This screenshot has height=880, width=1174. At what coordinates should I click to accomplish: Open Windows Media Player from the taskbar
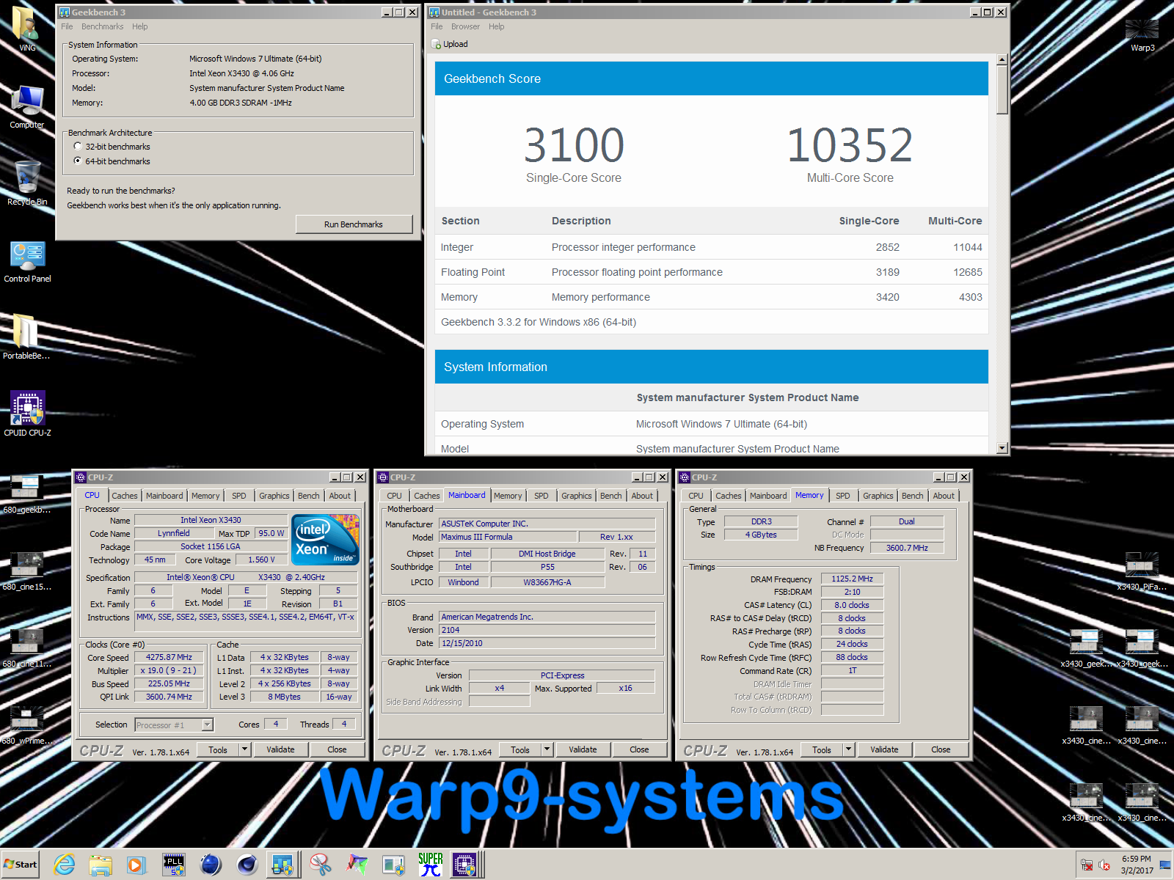pos(136,865)
